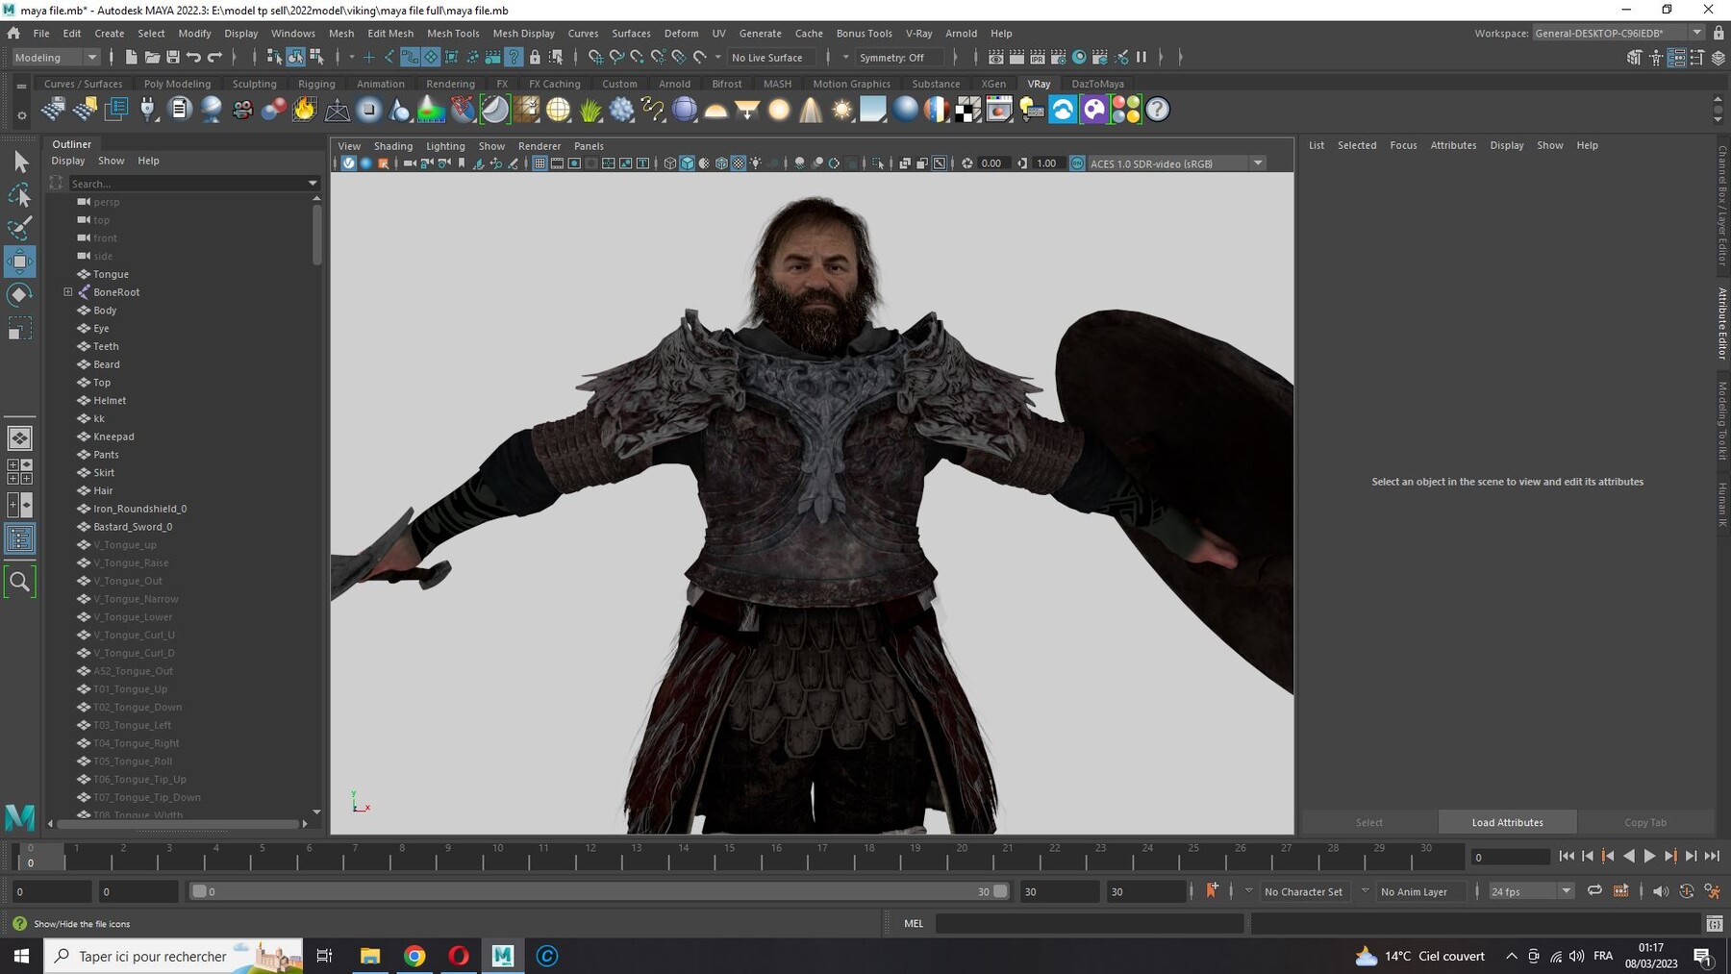Switch to the Rendering shelf tab
1731x974 pixels.
coord(450,84)
